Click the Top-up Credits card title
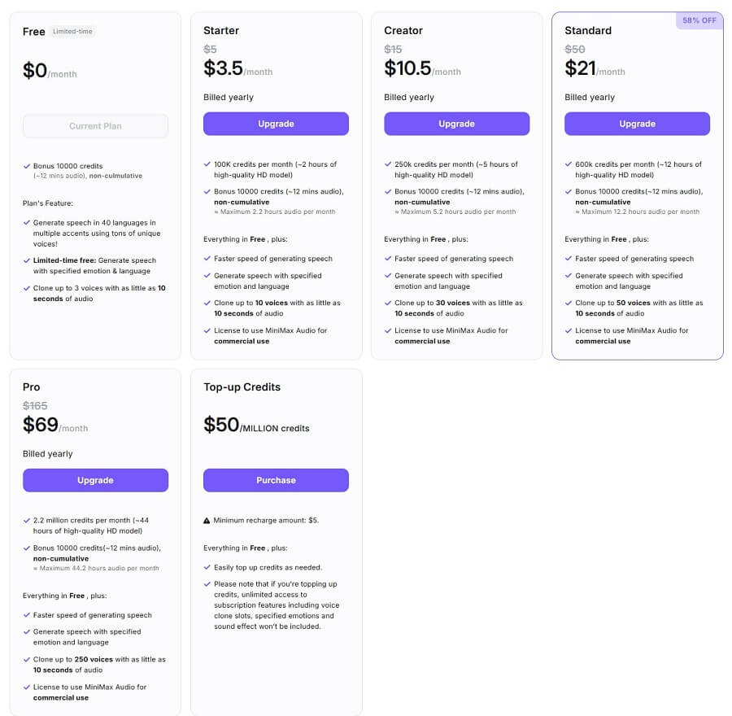732x716 pixels. [x=242, y=387]
